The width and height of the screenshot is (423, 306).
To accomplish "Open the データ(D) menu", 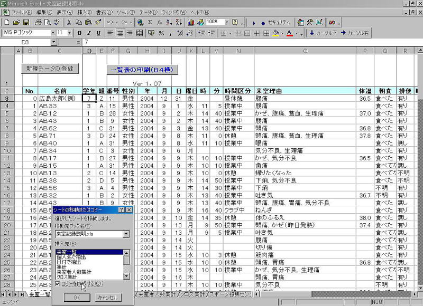I will (x=149, y=12).
